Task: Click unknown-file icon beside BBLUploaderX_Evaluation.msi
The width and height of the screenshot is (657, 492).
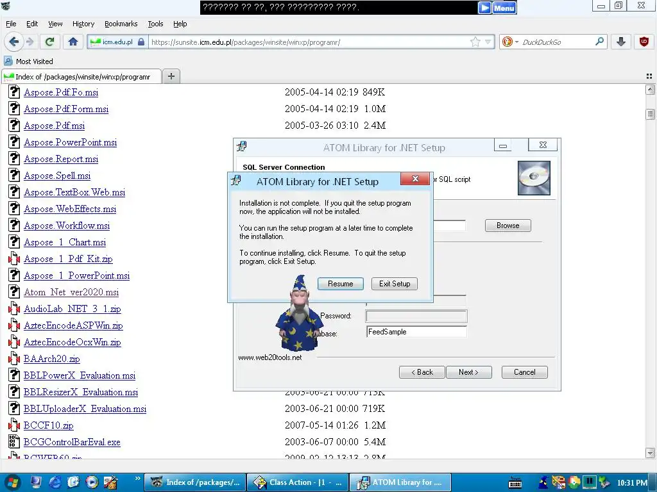Action: tap(14, 408)
